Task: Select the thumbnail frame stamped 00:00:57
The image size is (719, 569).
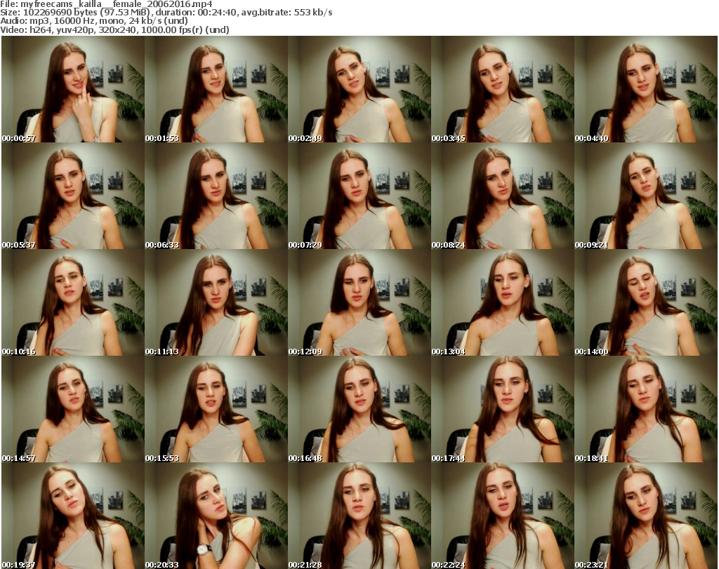Action: 73,89
